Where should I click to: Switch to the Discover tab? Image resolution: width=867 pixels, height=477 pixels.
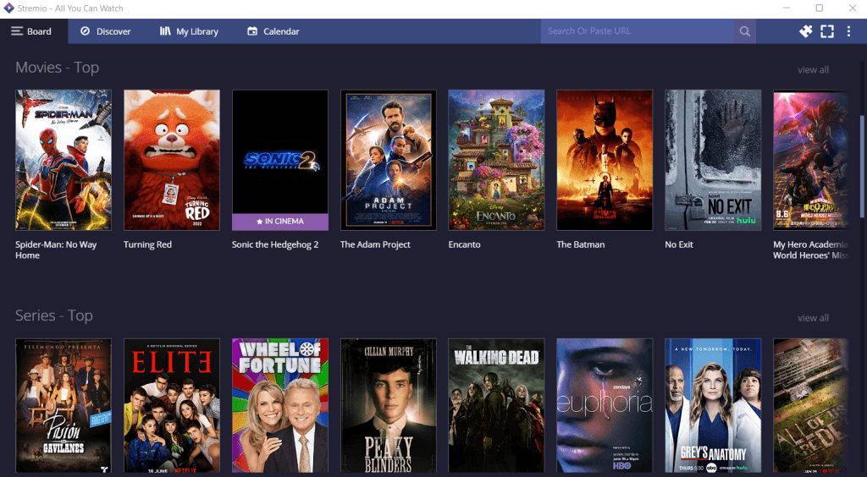(x=106, y=31)
